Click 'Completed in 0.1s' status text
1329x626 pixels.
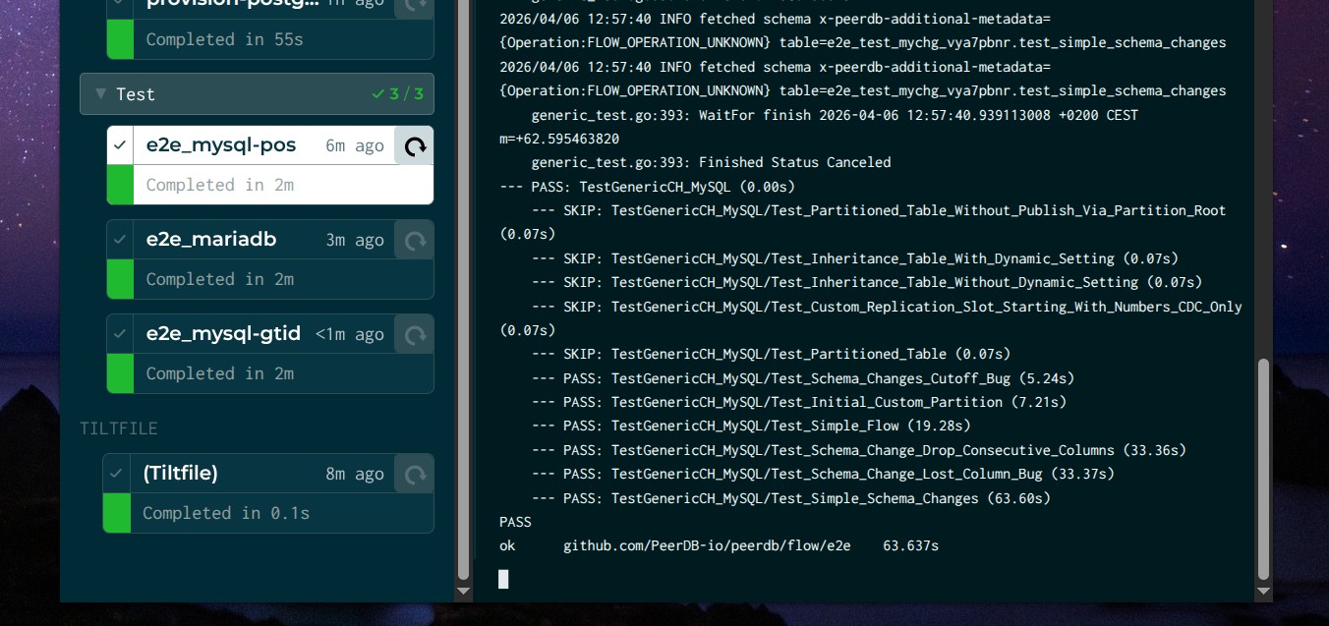[x=226, y=513]
